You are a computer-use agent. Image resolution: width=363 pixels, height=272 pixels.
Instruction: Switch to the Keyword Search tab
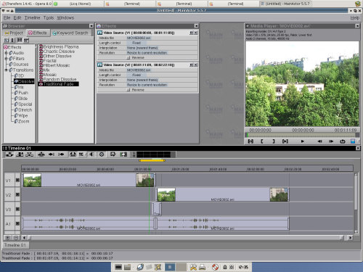(70, 33)
